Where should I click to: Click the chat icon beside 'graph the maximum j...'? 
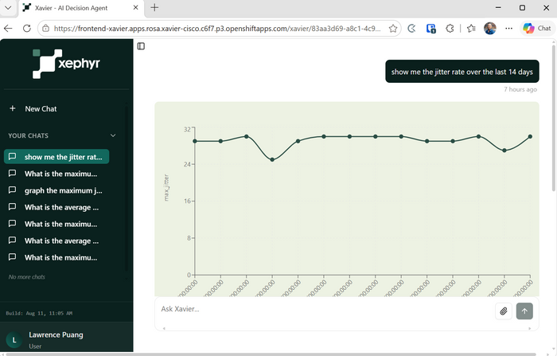coord(12,190)
